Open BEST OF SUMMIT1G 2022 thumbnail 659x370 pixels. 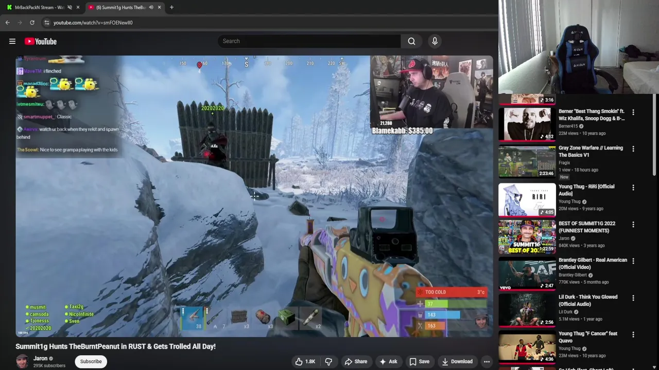pyautogui.click(x=527, y=237)
